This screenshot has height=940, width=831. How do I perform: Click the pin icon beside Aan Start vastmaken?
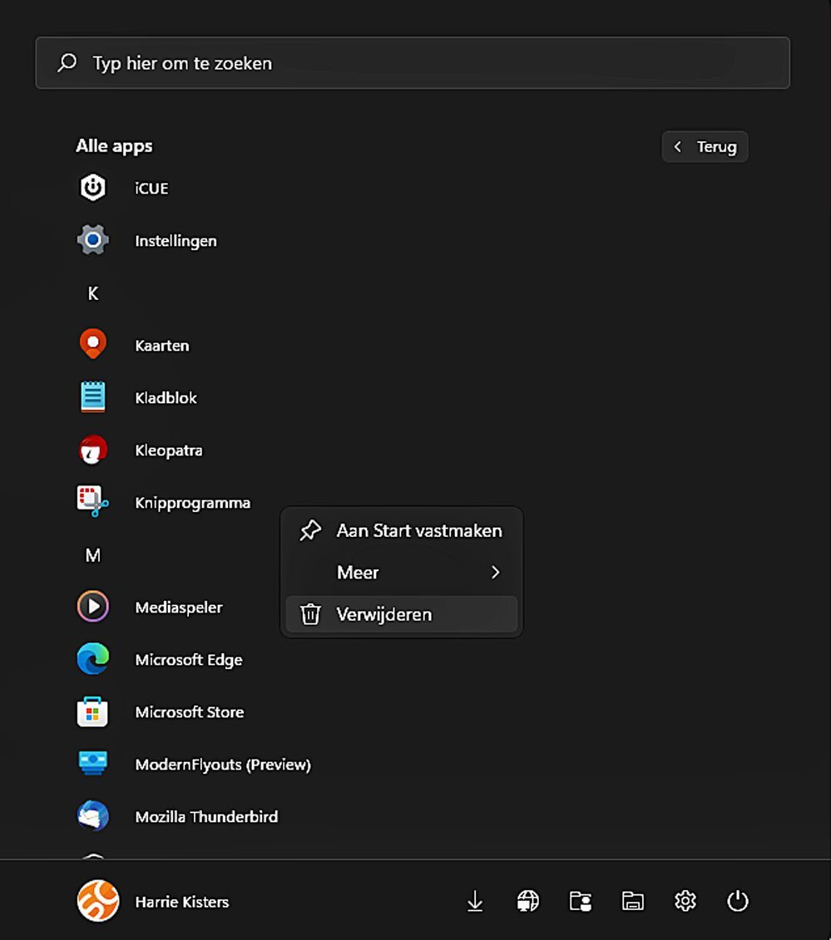pos(310,530)
